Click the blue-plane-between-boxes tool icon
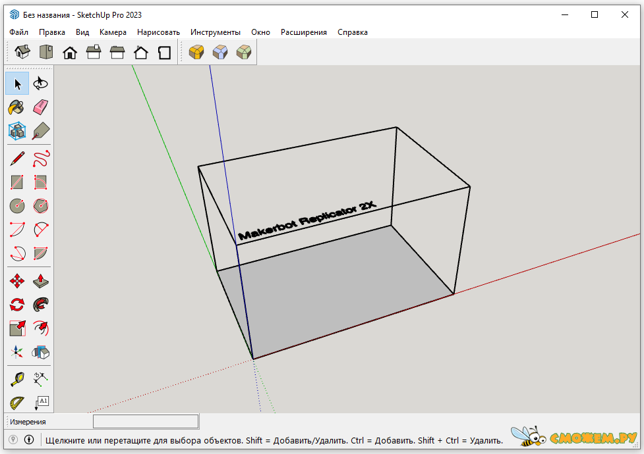Viewport: 644px width, 454px height. point(40,352)
